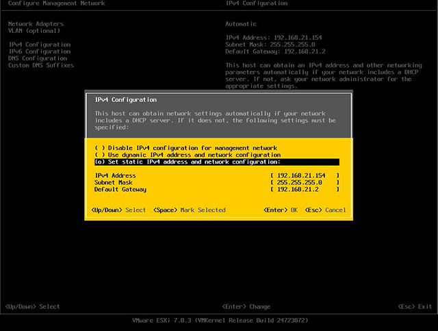Click the VMware ESXi version footer text
The width and height of the screenshot is (438, 331).
(220, 320)
